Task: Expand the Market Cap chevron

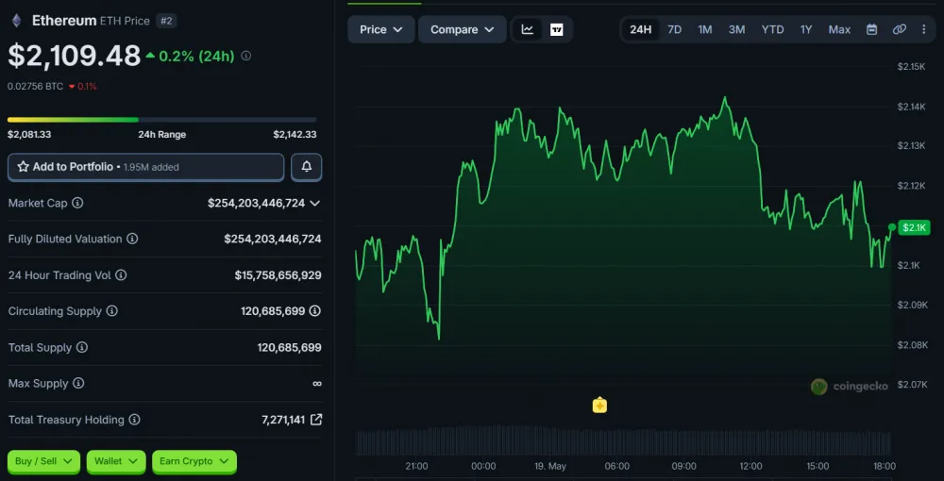Action: coord(315,203)
